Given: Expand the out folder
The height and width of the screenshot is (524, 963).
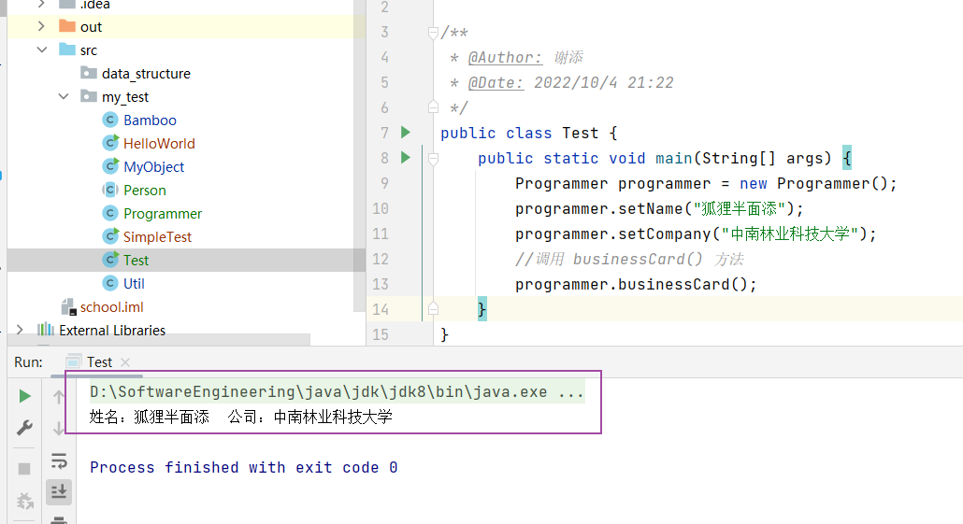Looking at the screenshot, I should [41, 26].
